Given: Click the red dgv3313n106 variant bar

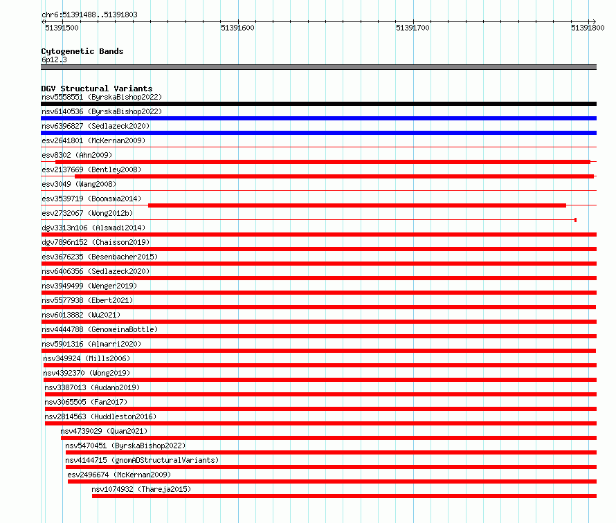Looking at the screenshot, I should tap(318, 235).
